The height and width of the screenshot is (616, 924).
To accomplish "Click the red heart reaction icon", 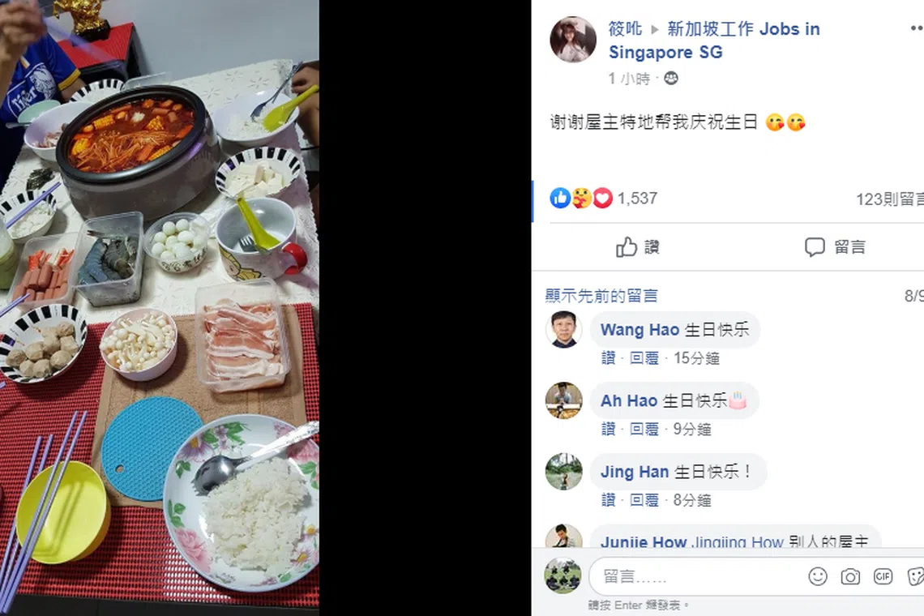I will click(x=602, y=198).
